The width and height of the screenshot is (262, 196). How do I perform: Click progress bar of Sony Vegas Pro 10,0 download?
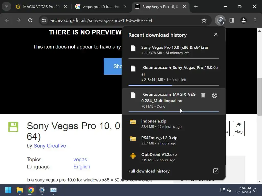(x=174, y=58)
